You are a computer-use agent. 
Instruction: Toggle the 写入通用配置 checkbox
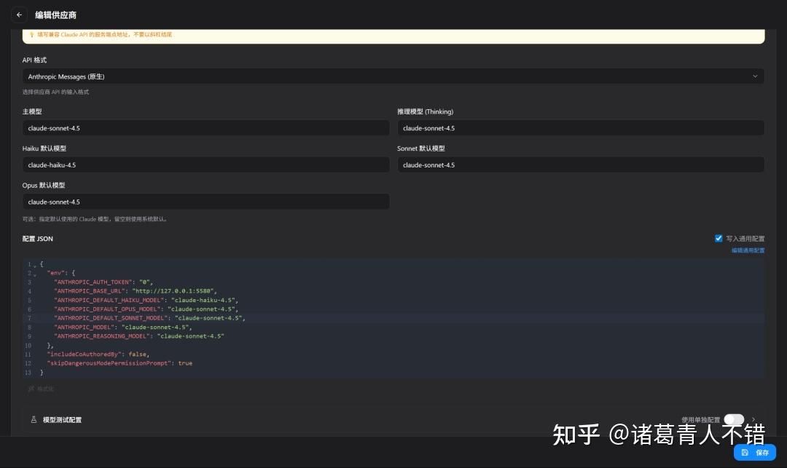pyautogui.click(x=719, y=238)
